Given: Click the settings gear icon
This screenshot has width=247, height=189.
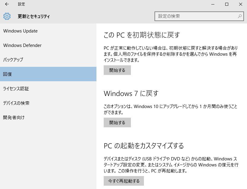Looking at the screenshot, I should [x=7, y=16].
